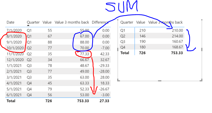Image resolution: width=212 pixels, height=113 pixels.
Task: Select the Q2 row in right table
Action: (152, 36)
